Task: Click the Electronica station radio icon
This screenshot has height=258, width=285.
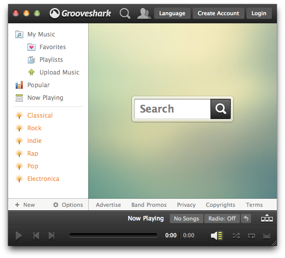Action: point(19,179)
